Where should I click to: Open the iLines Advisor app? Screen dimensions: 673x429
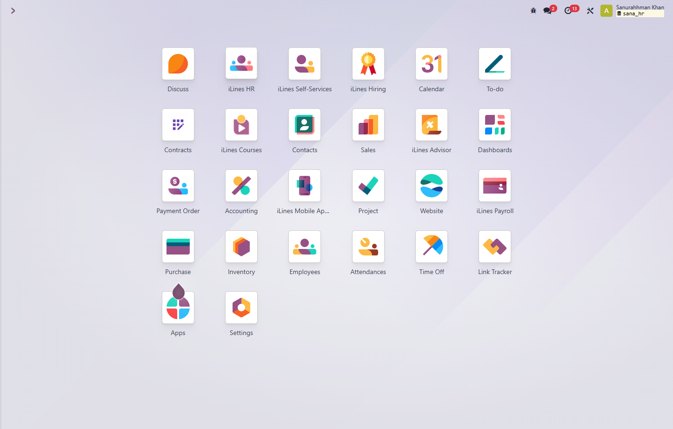click(432, 125)
